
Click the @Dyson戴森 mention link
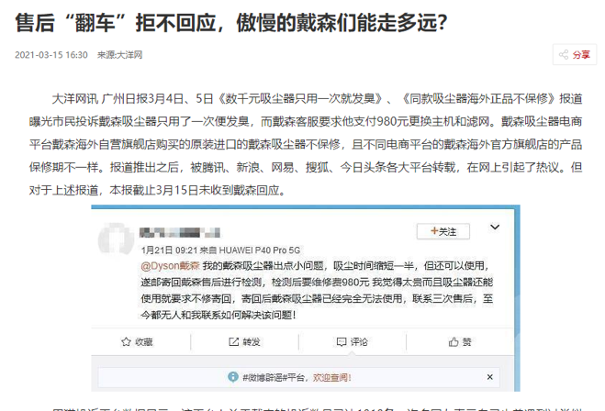[170, 266]
